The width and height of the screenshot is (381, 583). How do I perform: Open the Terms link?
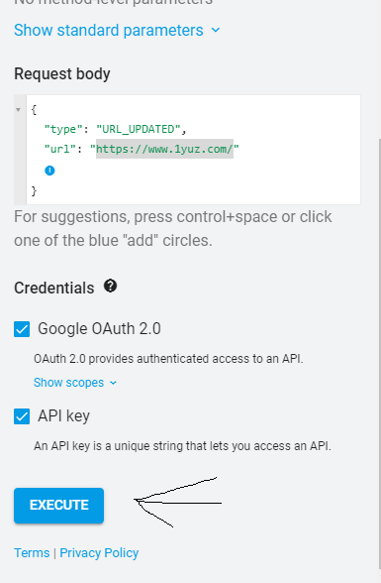pos(32,553)
